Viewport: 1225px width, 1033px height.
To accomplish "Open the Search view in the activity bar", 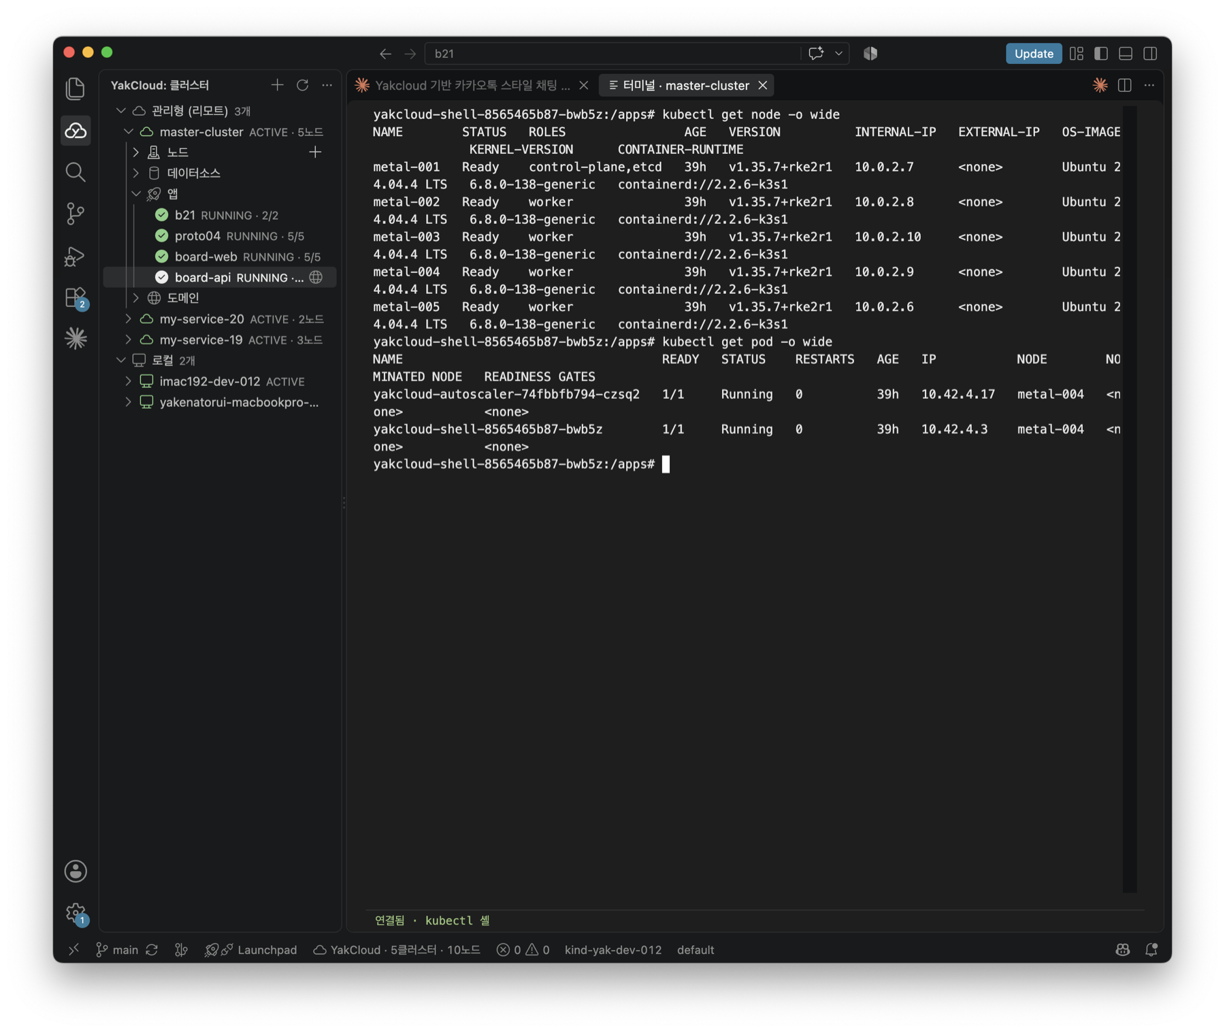I will coord(76,172).
